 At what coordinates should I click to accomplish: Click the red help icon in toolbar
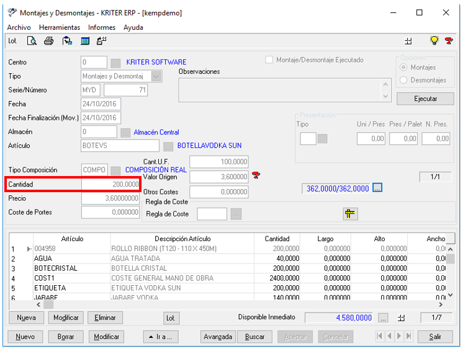click(x=449, y=41)
